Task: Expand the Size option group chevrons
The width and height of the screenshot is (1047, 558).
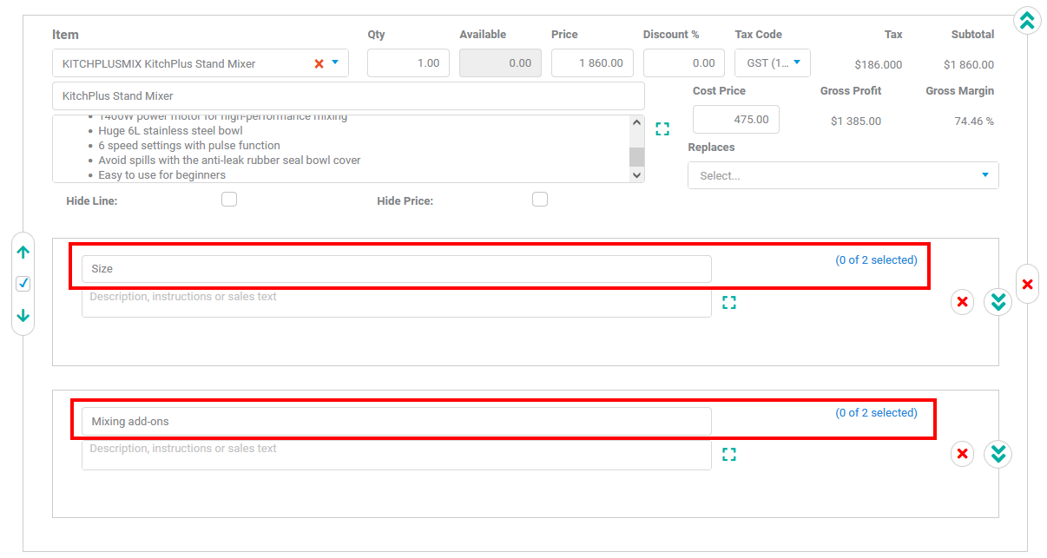Action: (x=998, y=302)
